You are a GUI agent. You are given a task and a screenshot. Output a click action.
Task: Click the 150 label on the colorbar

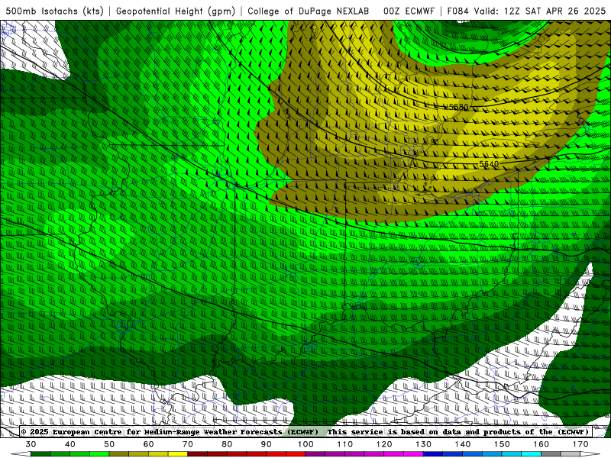point(502,444)
